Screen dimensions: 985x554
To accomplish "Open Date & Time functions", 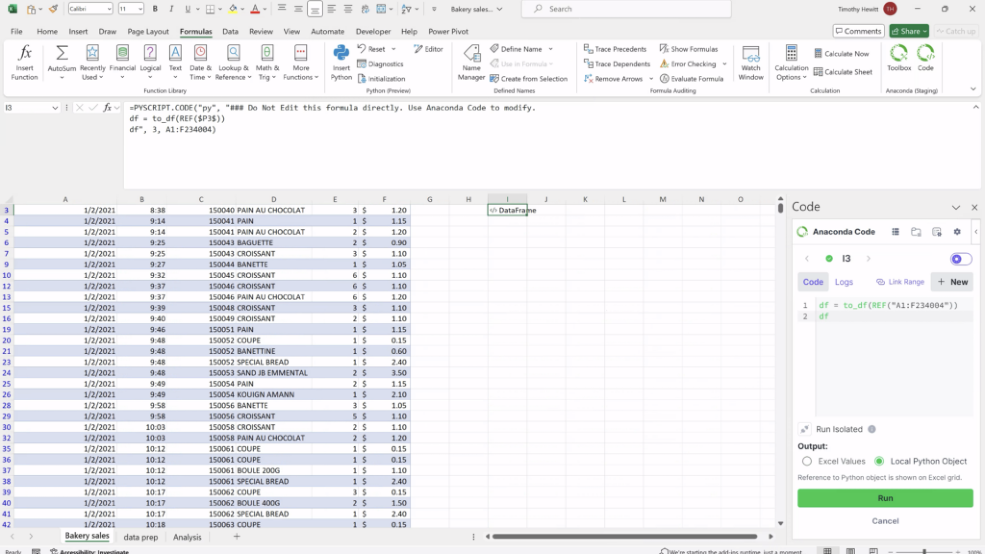I will tap(200, 62).
